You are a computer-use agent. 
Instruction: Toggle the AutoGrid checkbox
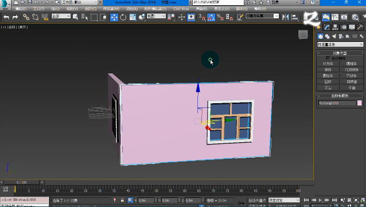click(328, 58)
